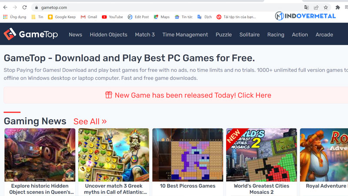Open the Gmail bookmark

point(89,17)
